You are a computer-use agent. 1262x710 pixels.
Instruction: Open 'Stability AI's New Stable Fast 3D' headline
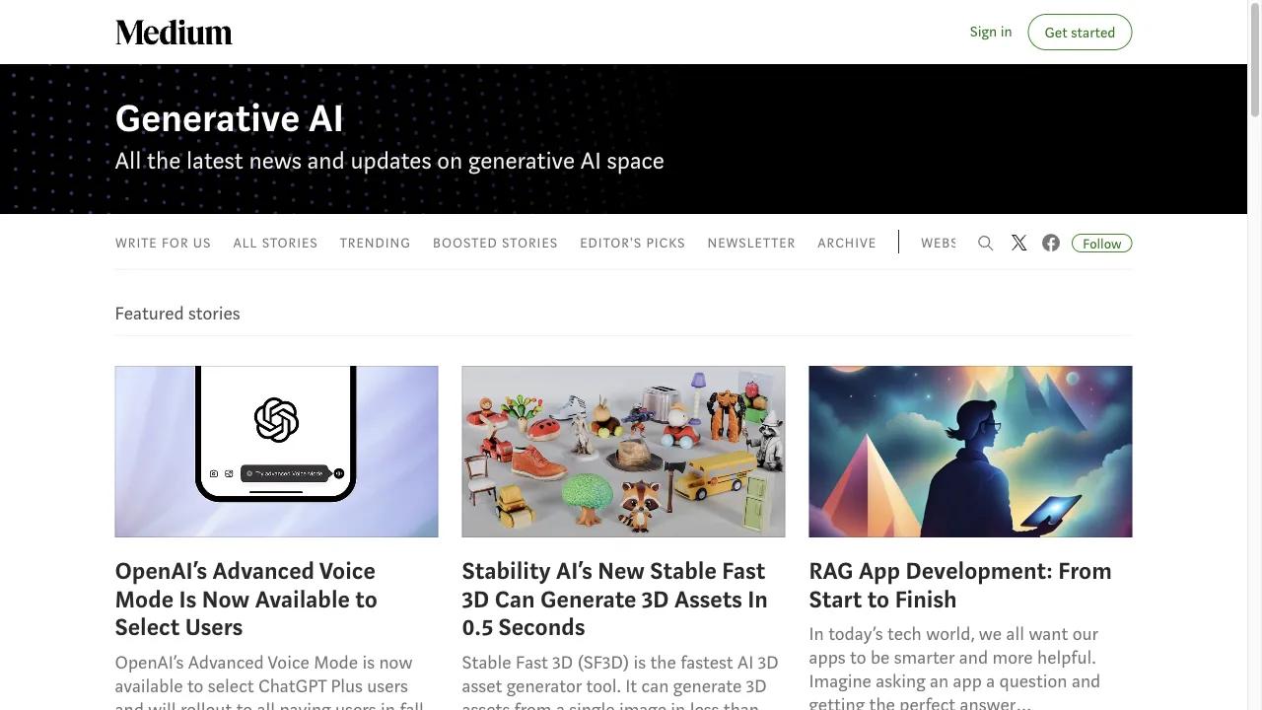[614, 600]
